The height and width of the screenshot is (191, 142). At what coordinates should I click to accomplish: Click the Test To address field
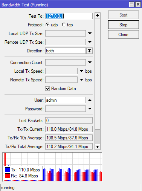point(69,16)
